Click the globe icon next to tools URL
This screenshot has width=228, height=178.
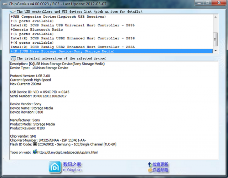pyautogui.click(x=35, y=152)
